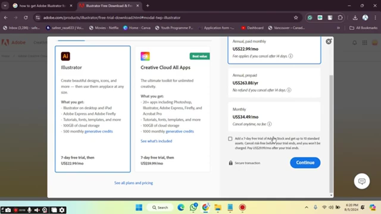This screenshot has height=214, width=381.
Task: Open Illustrator's 'generative credits' link (500 monthly)
Action: point(99,131)
